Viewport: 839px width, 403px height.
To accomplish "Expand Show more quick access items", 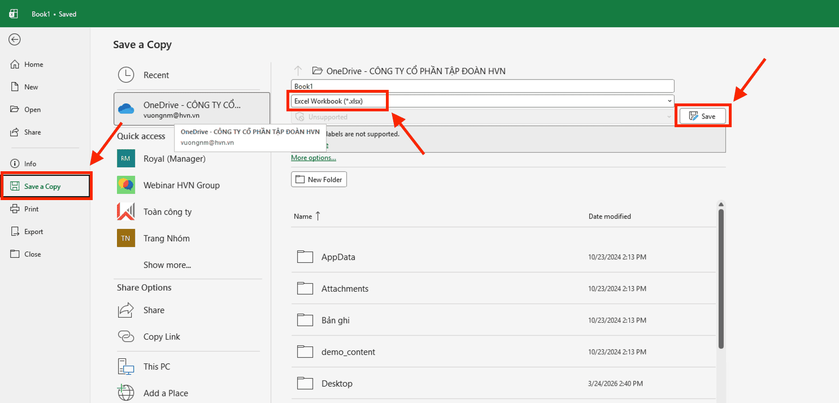I will tap(167, 265).
